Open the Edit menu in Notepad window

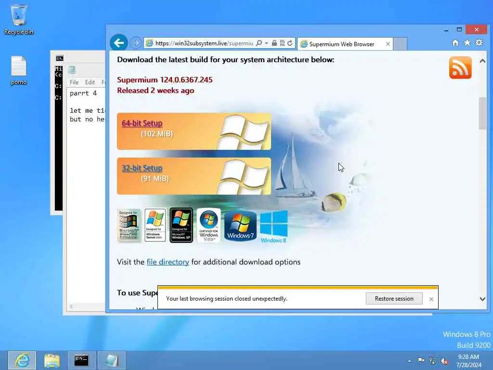point(90,82)
